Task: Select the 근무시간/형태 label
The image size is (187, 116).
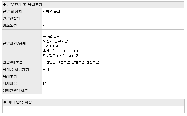Action: [x=14, y=44]
